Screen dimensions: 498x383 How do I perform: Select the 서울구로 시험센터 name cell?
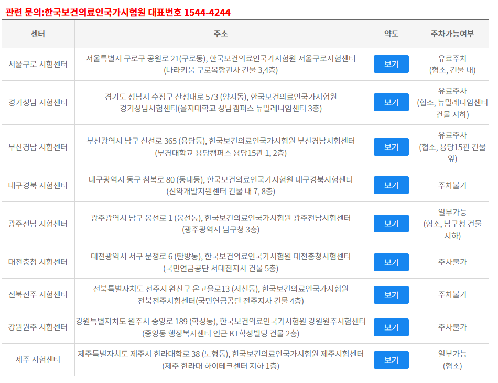click(38, 64)
